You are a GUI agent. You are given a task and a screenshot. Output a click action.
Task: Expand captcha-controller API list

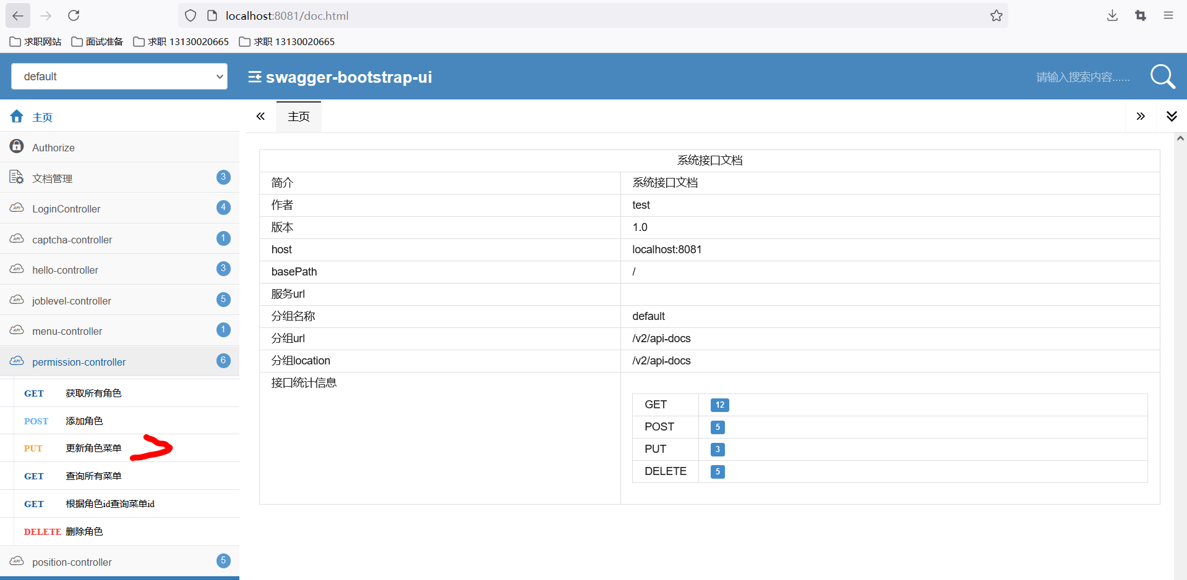pos(119,239)
